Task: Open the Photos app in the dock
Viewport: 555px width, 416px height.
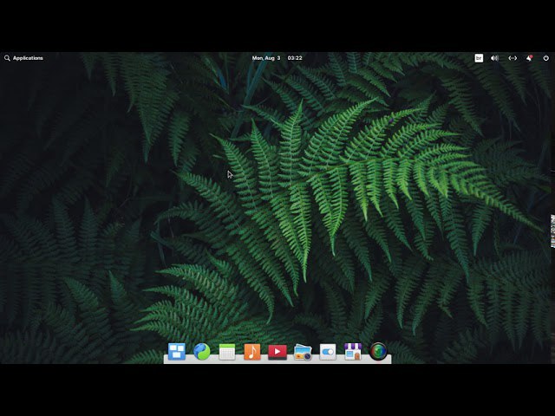Action: point(303,352)
